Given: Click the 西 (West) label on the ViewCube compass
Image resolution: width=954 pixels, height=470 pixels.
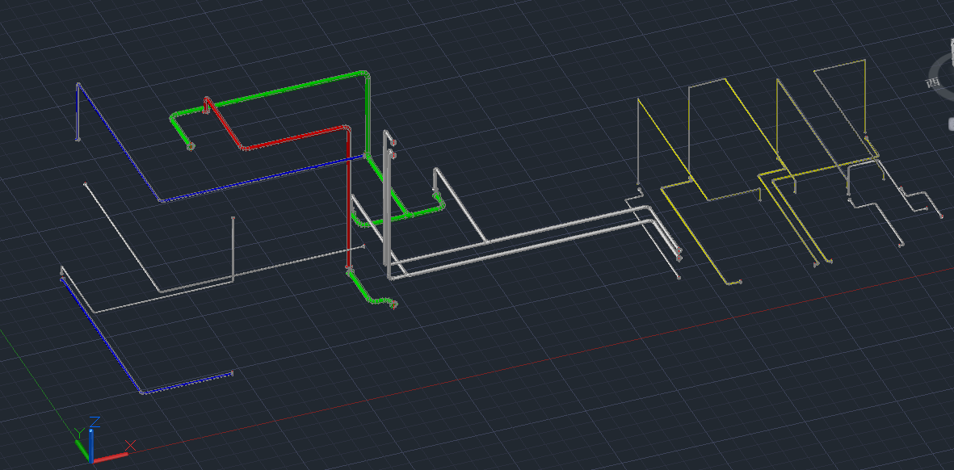Looking at the screenshot, I should (x=934, y=82).
